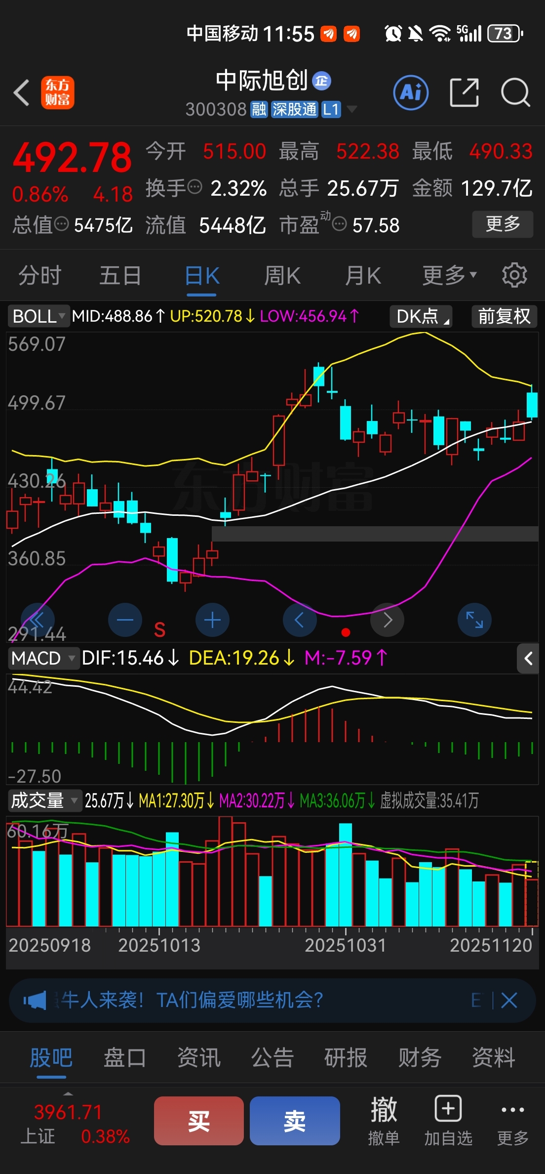Tap 更多 button in quote panel
This screenshot has height=1174, width=545.
pyautogui.click(x=503, y=224)
